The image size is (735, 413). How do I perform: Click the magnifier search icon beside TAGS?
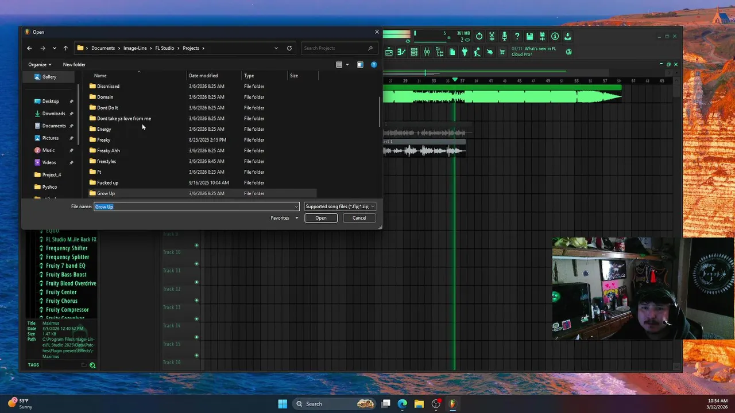[x=92, y=365]
